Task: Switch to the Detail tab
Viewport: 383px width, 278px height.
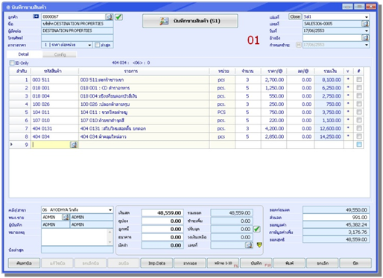Action: coord(24,54)
